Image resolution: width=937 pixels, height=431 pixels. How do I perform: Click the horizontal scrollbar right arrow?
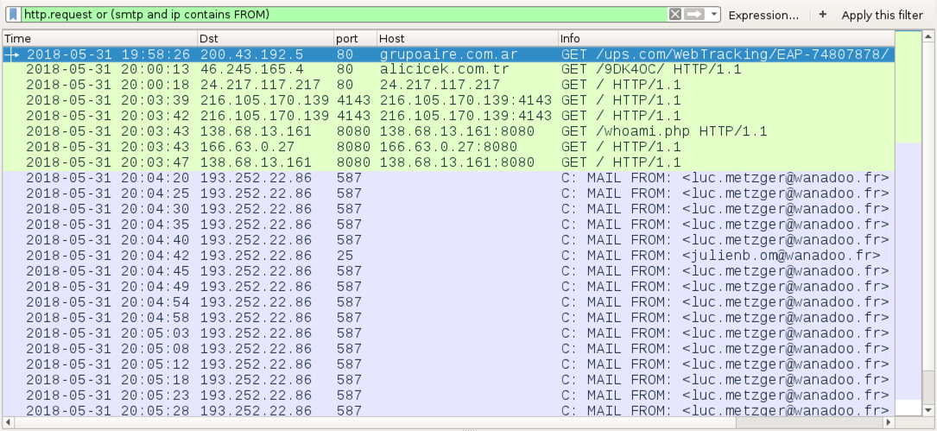(x=889, y=422)
